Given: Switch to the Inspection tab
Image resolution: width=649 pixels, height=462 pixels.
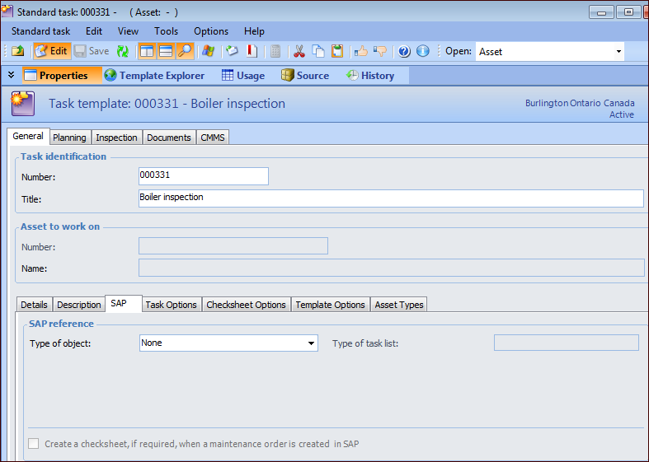Looking at the screenshot, I should [116, 138].
